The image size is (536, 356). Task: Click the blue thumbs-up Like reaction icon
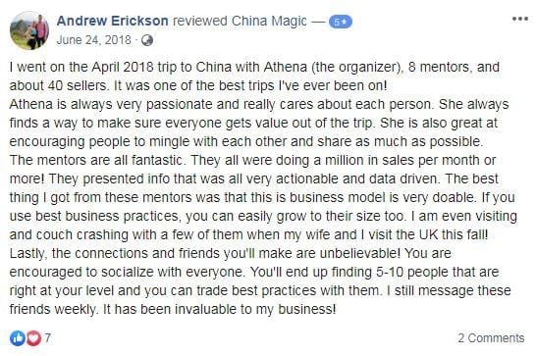point(18,338)
